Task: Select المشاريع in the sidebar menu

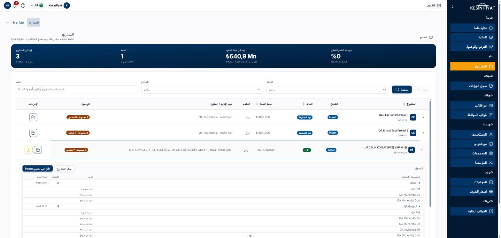Action: (473, 66)
